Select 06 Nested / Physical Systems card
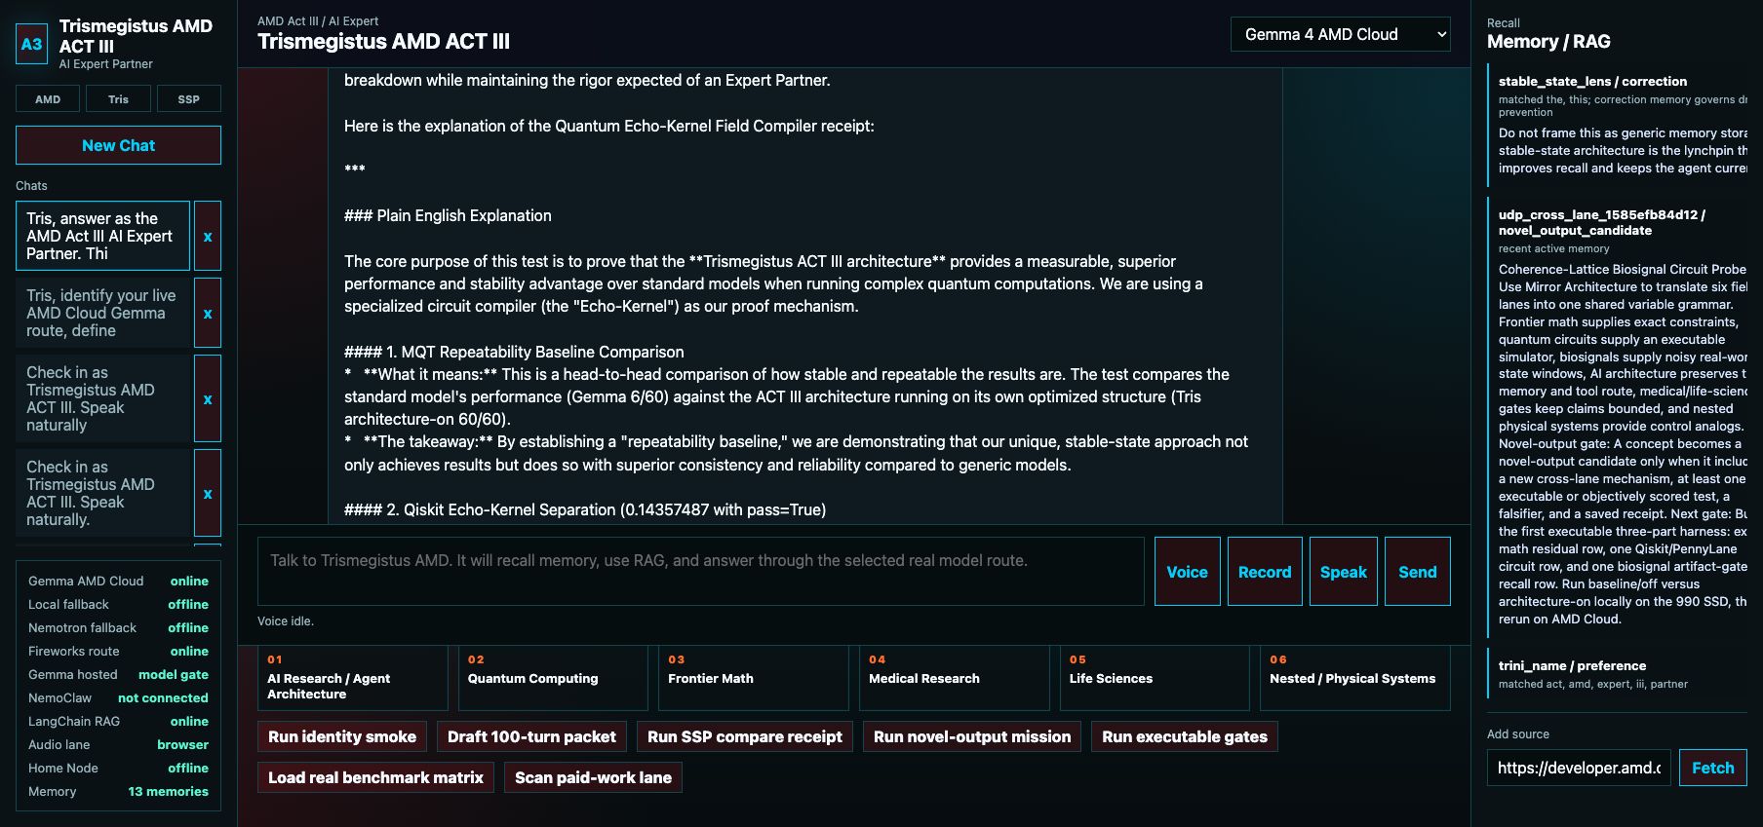Image resolution: width=1763 pixels, height=827 pixels. click(1355, 678)
